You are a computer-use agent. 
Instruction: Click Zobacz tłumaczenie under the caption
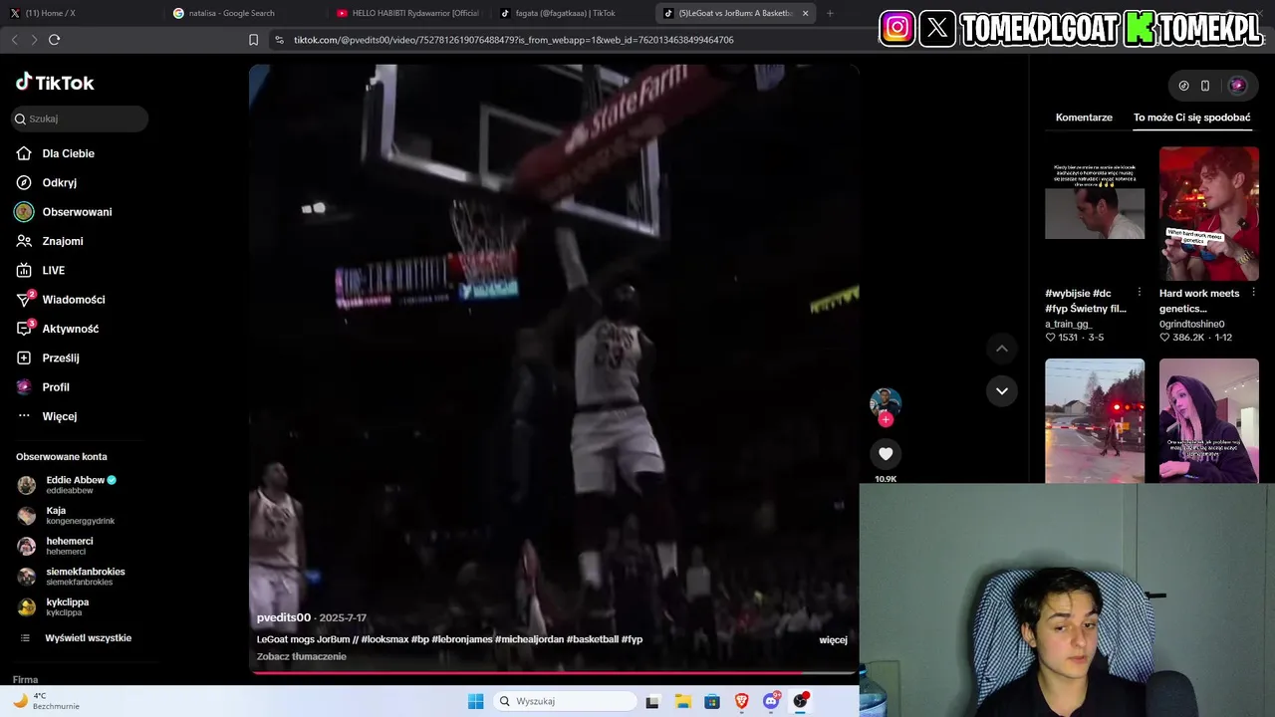(302, 656)
